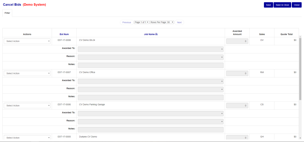
Task: Click the Save button
Action: tap(268, 5)
